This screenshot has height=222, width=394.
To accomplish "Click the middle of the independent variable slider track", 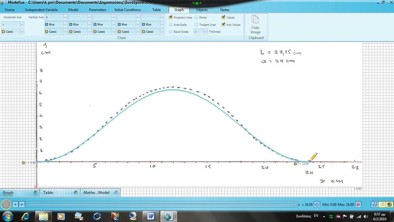I will click(x=162, y=204).
